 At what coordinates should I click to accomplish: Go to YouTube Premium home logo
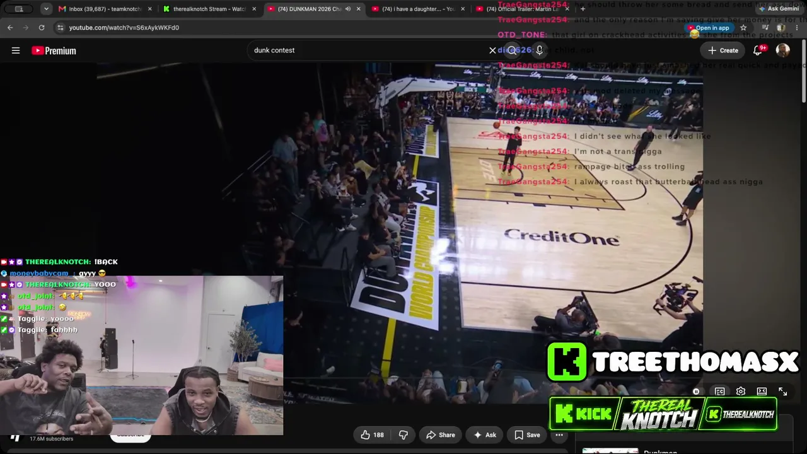(x=54, y=50)
